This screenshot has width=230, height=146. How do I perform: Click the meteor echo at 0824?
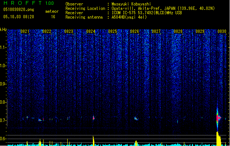(94, 118)
